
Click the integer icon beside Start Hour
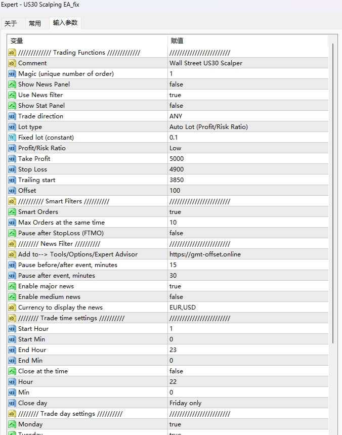[12, 329]
